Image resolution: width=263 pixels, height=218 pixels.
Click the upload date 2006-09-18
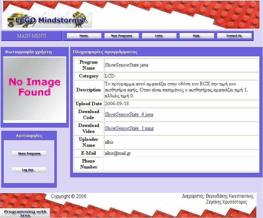point(117,104)
